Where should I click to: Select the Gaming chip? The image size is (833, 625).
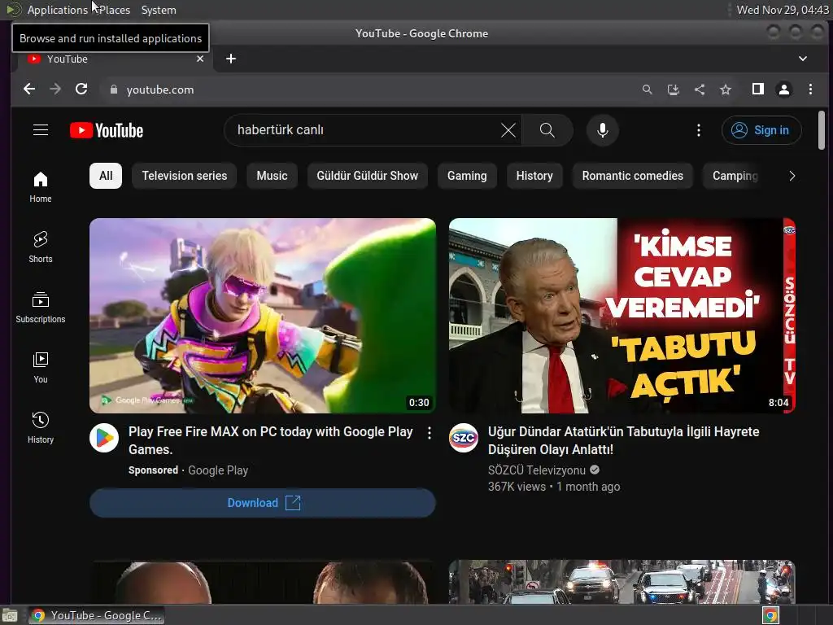(467, 176)
